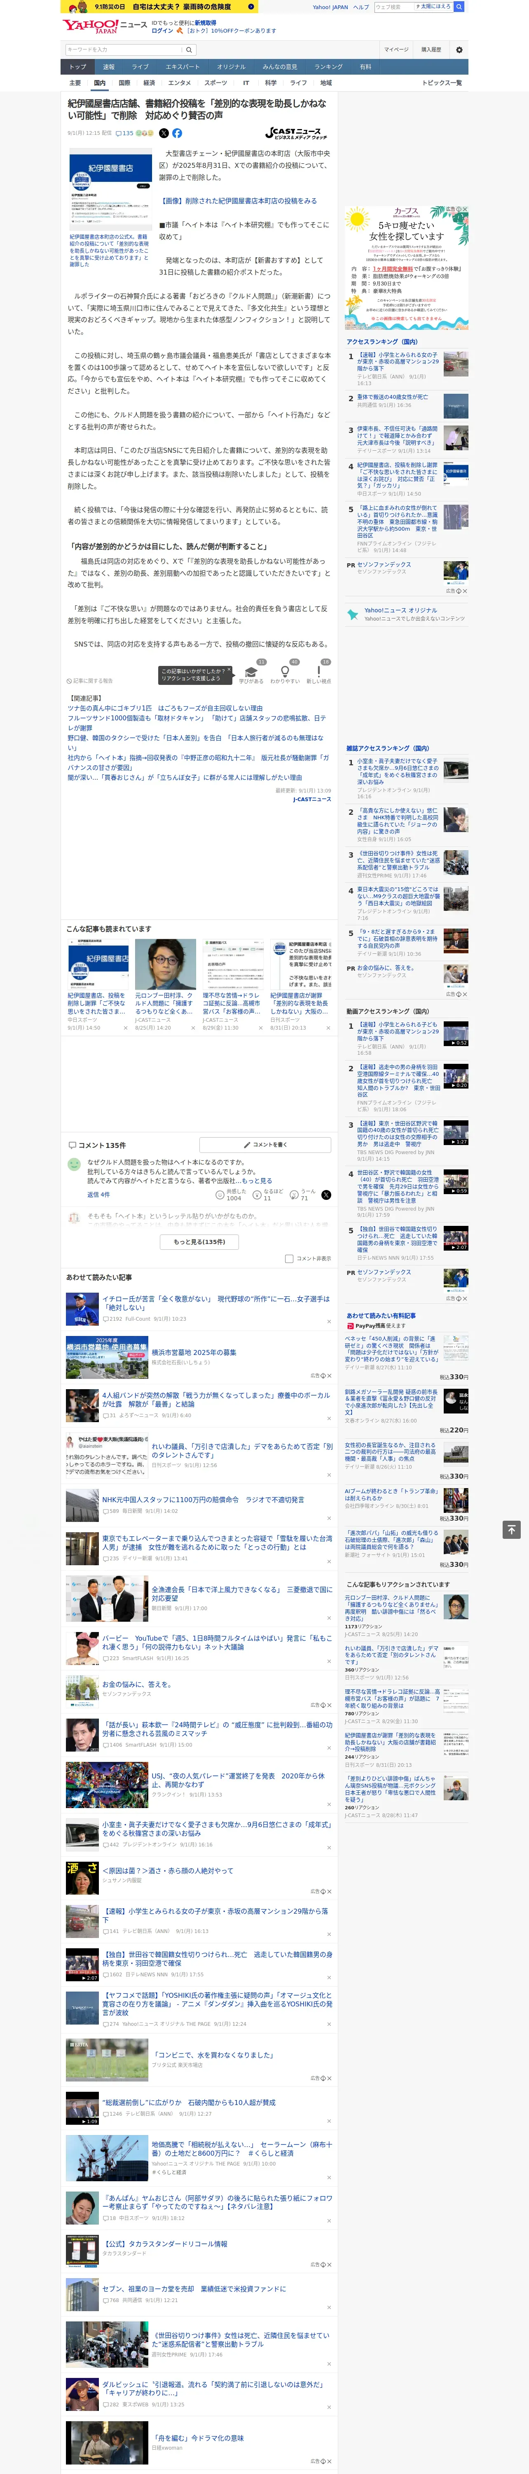529x2474 pixels.
Task: Select the ライブ navigation tab
Action: 140,67
